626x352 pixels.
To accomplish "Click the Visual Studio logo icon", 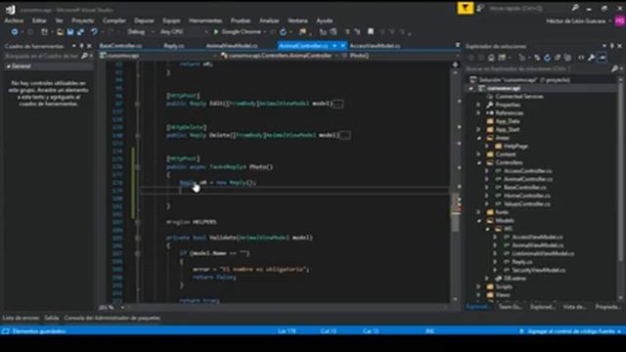I will (x=11, y=9).
